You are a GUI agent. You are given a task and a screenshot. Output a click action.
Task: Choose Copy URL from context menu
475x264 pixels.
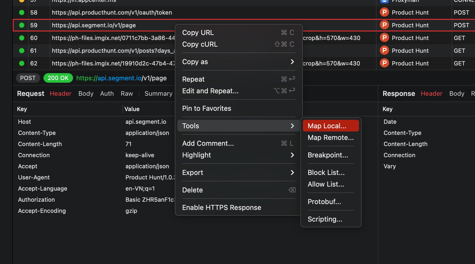[x=239, y=33]
